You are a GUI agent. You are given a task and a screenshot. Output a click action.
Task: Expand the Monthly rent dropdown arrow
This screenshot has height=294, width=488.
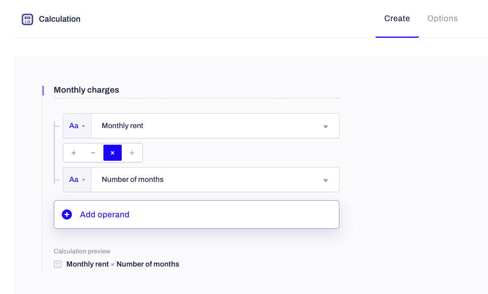click(326, 126)
